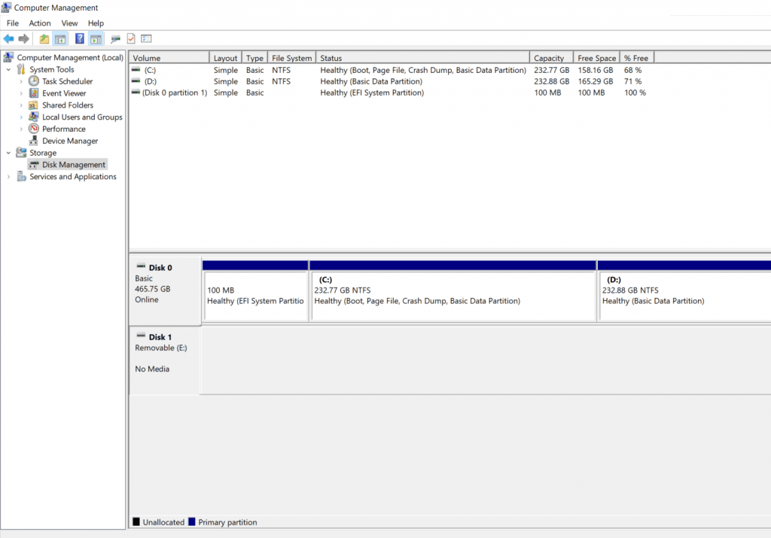Viewport: 771px width, 538px height.
Task: Collapse the Storage tree node
Action: click(x=8, y=152)
